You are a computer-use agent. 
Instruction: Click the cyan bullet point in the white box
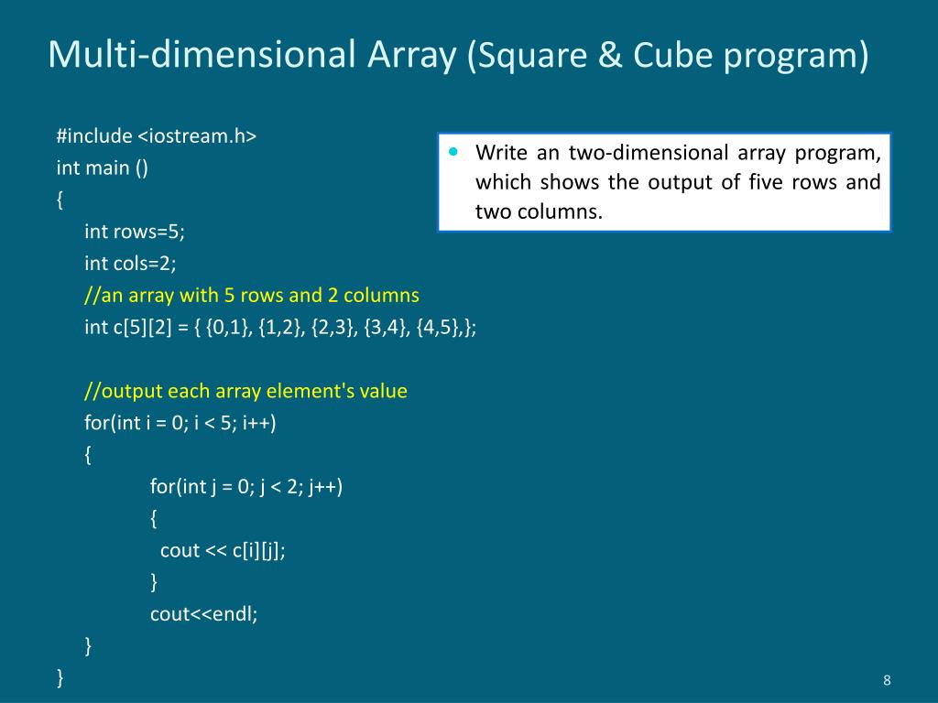click(453, 152)
